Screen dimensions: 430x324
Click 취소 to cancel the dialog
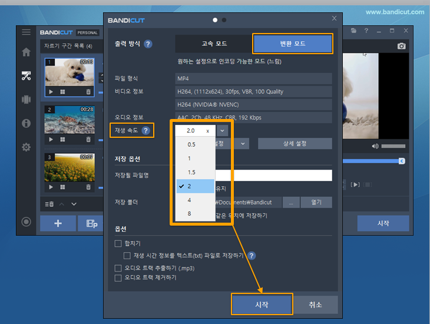(315, 305)
